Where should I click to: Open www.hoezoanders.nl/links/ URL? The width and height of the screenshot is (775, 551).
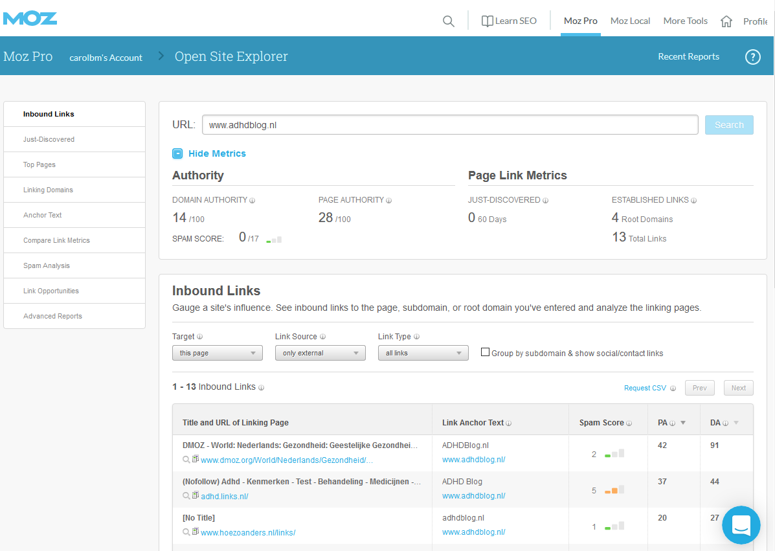[x=248, y=533]
